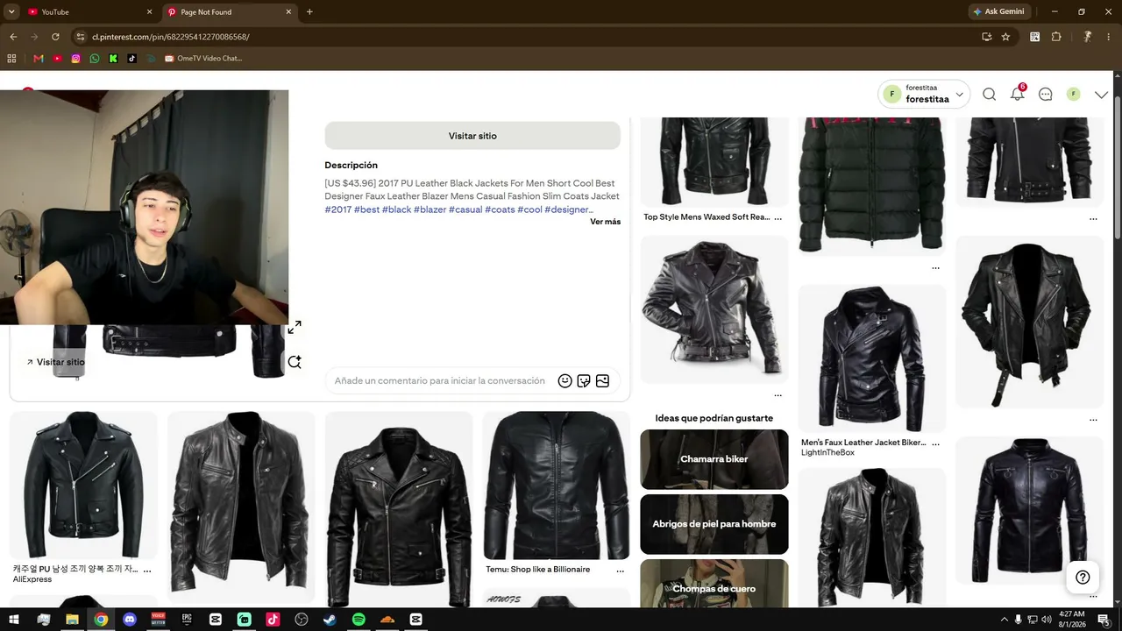The height and width of the screenshot is (631, 1122).
Task: Open the TikTok bookmark
Action: coord(132,59)
